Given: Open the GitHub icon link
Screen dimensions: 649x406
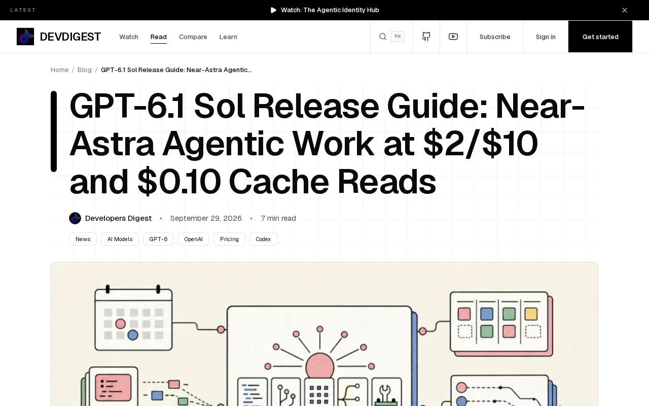Looking at the screenshot, I should pyautogui.click(x=426, y=37).
